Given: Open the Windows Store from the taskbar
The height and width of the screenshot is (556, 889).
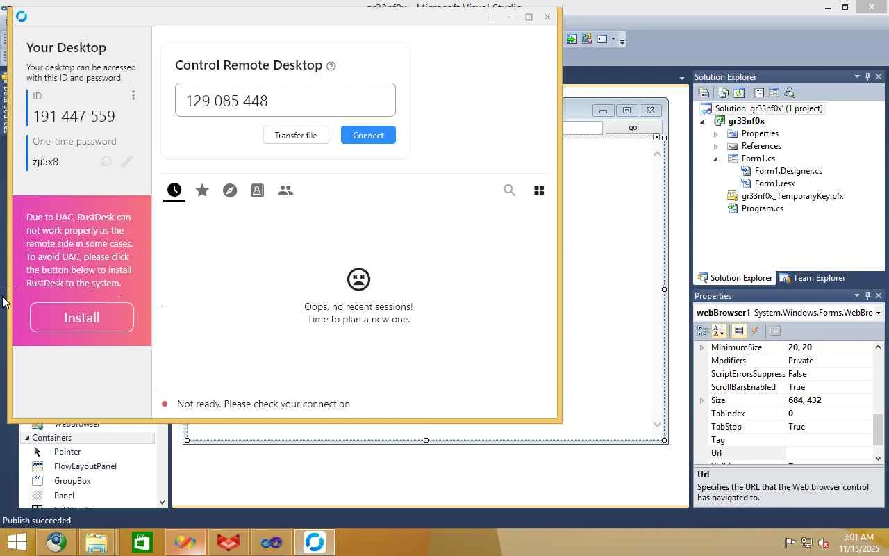Looking at the screenshot, I should tap(142, 542).
